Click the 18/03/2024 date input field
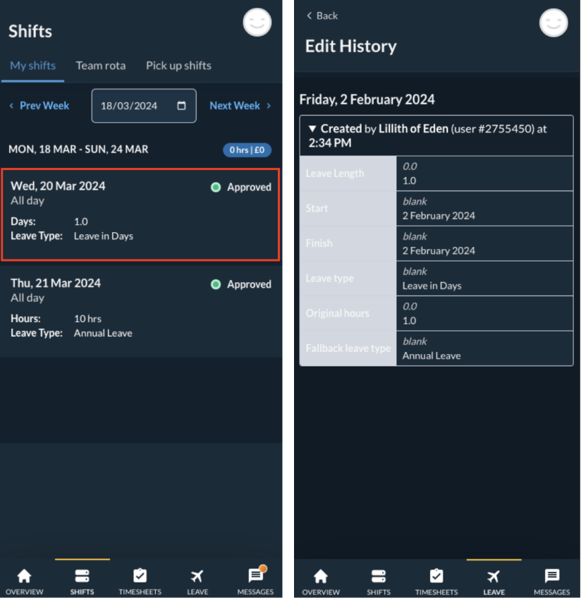Image resolution: width=581 pixels, height=598 pixels. click(134, 106)
